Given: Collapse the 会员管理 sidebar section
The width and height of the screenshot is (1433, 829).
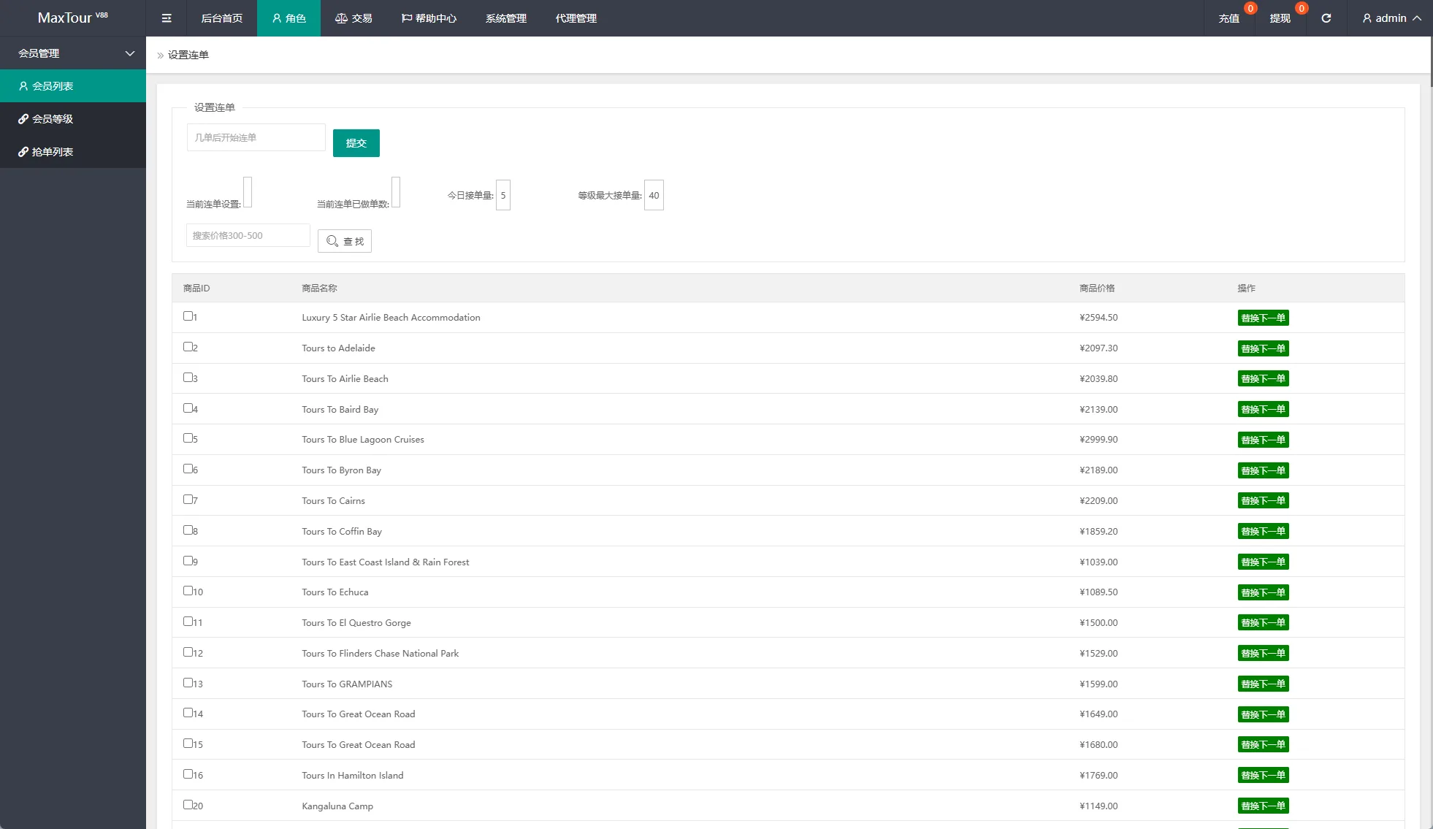Looking at the screenshot, I should (130, 53).
